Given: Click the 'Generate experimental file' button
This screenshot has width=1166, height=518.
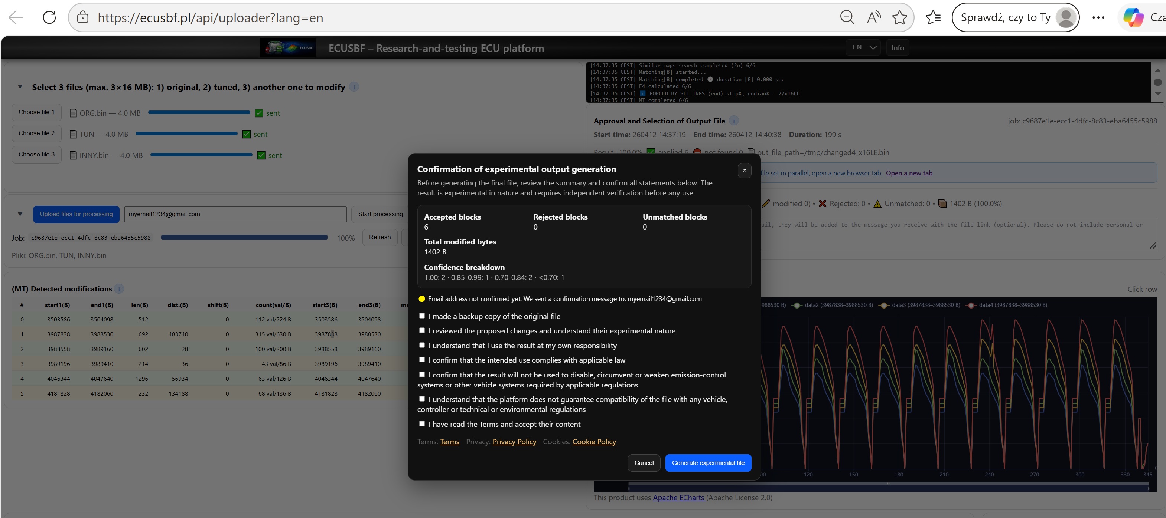Looking at the screenshot, I should [x=708, y=462].
